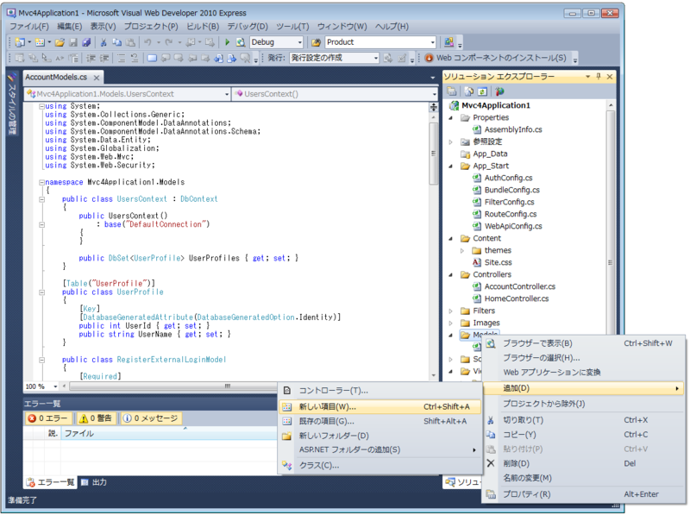Choose コントローラー(T)... in the submenu

(x=380, y=391)
